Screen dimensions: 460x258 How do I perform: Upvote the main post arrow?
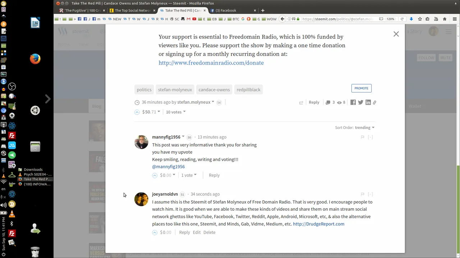click(x=137, y=112)
